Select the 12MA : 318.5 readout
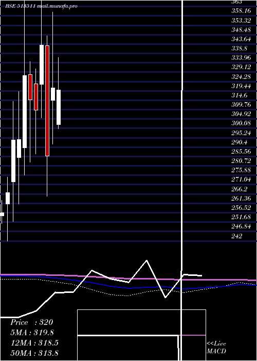 [34, 342]
